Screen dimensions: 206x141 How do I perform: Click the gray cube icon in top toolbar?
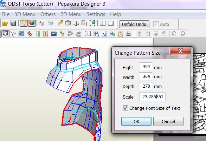[x=42, y=23]
